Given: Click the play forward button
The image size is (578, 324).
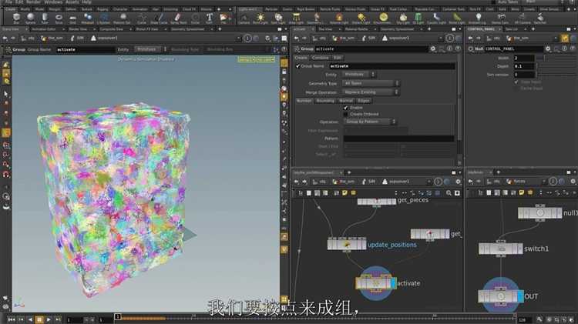Looking at the screenshot, I should 49,319.
